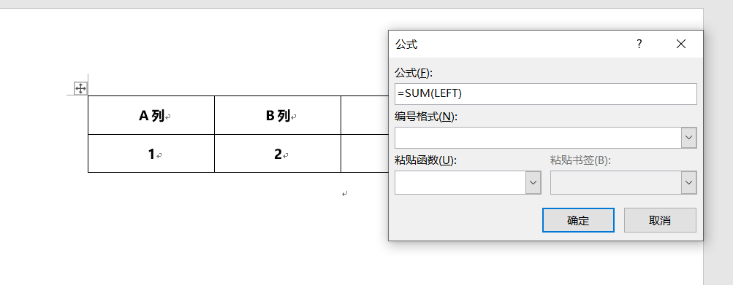Confirm the formula with the 确定 button
Viewport: 733px width, 285px height.
[x=578, y=220]
